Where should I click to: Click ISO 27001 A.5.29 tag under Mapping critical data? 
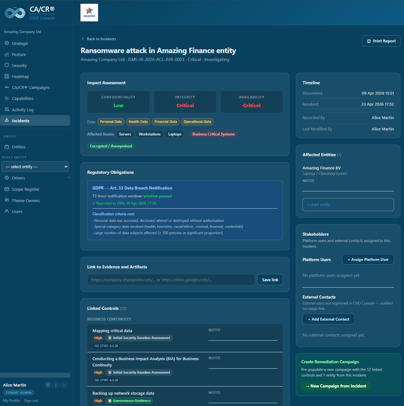106,346
